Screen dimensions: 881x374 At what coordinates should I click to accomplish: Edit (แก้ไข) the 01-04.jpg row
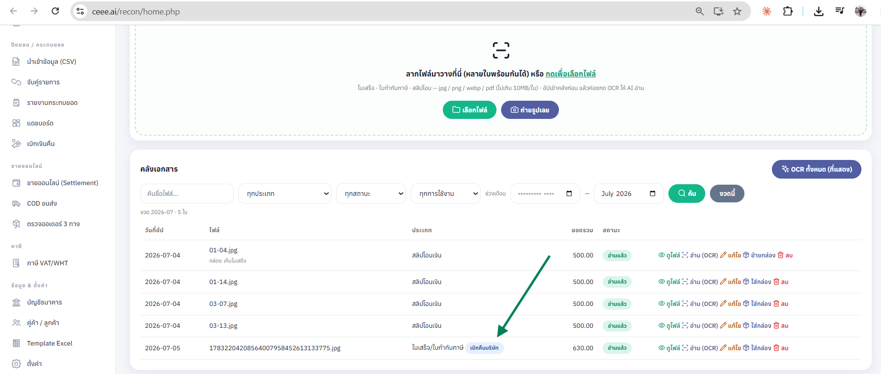pyautogui.click(x=730, y=255)
